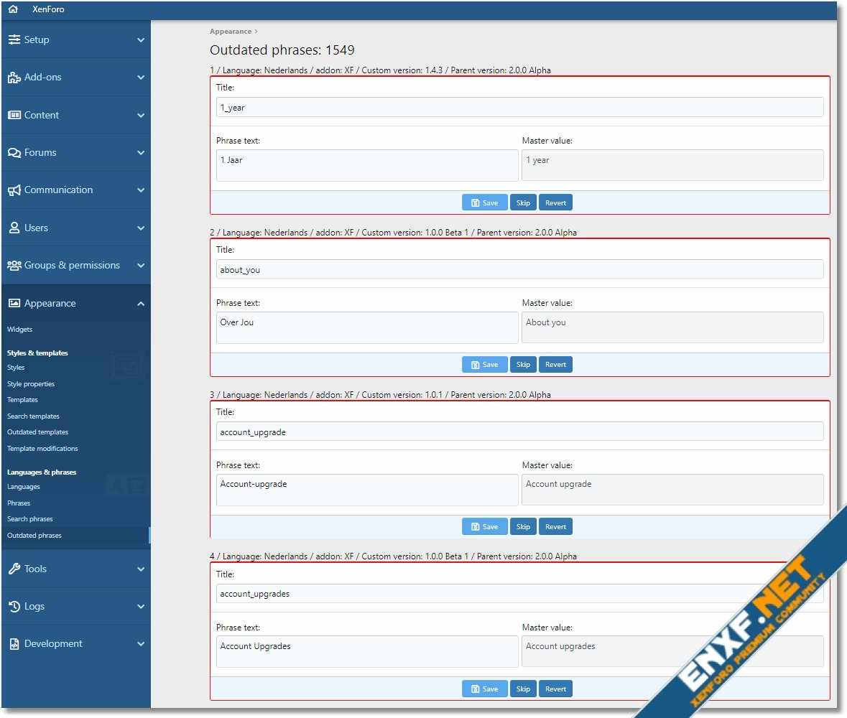Open Search phrases in the sidebar
The width and height of the screenshot is (847, 718).
coord(30,519)
